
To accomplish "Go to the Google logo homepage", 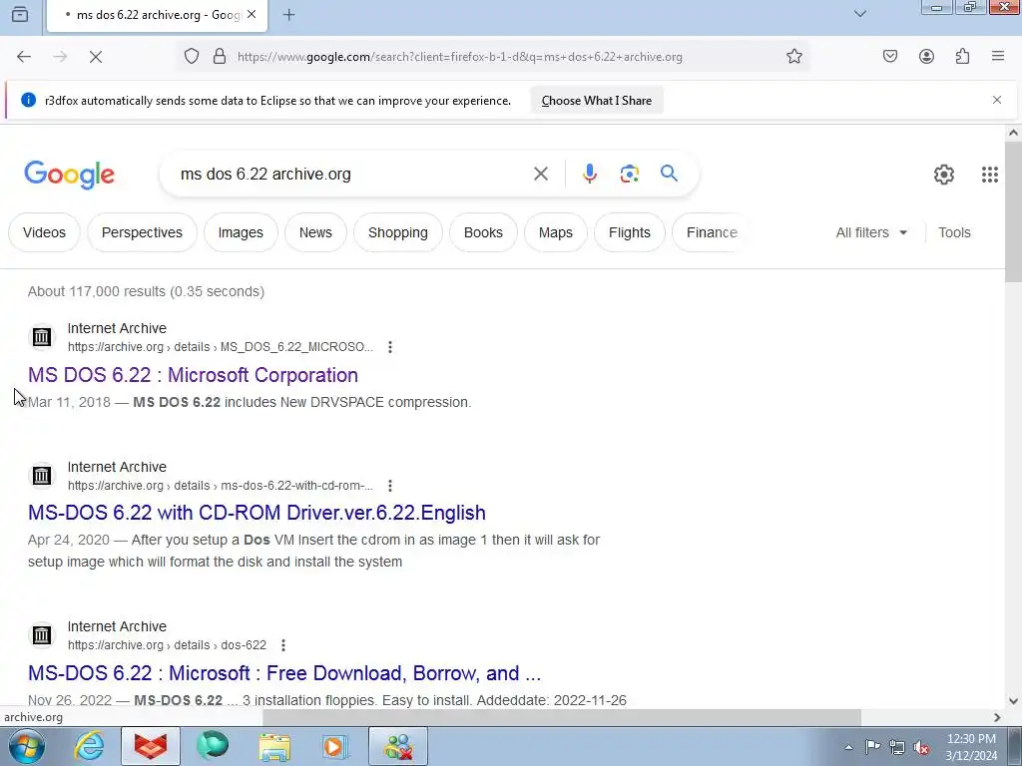I will (69, 175).
